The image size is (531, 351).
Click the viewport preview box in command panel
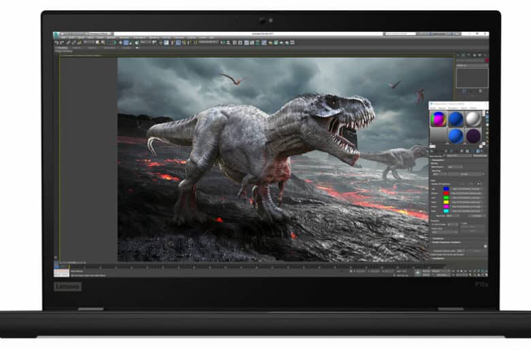point(472,78)
